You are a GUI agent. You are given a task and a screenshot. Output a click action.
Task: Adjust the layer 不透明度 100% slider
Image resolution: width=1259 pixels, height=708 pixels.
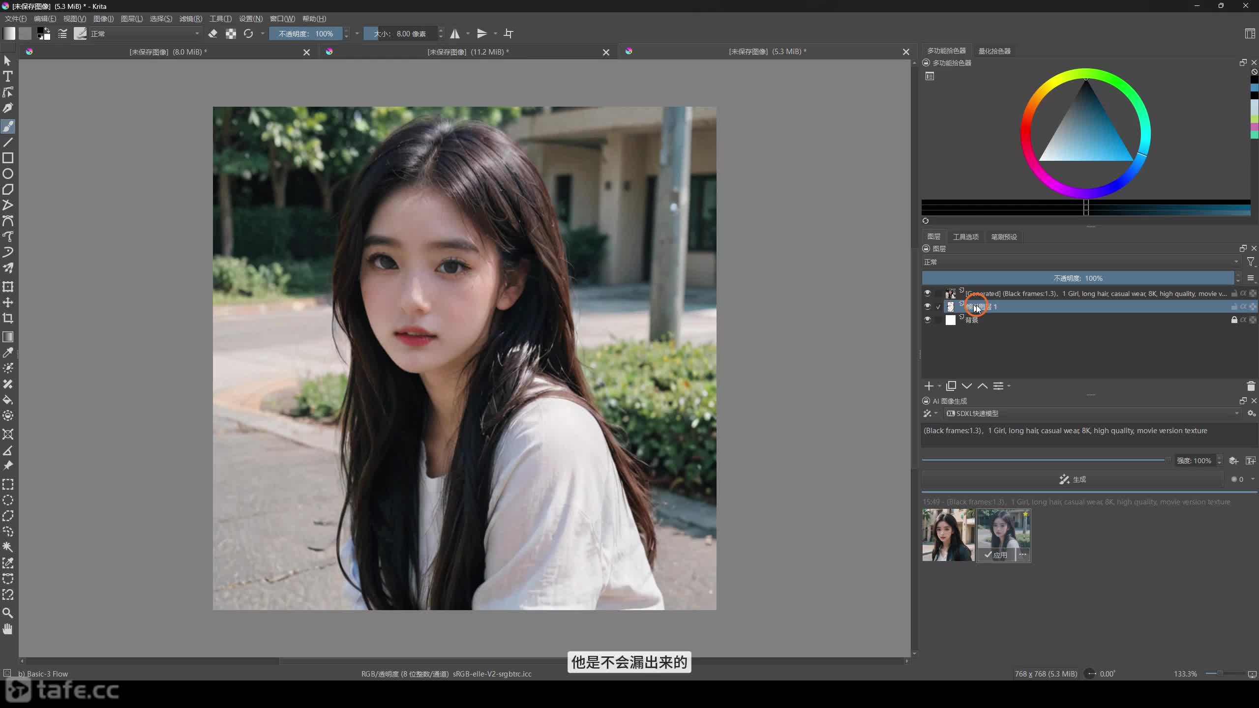[1078, 278]
